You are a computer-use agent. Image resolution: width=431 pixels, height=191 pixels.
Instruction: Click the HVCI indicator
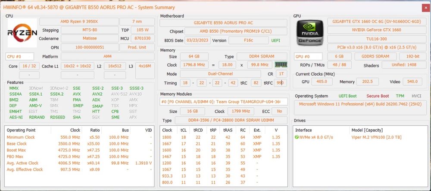coord(416,96)
